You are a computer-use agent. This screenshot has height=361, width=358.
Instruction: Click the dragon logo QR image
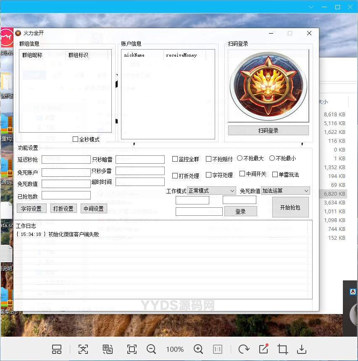point(268,86)
